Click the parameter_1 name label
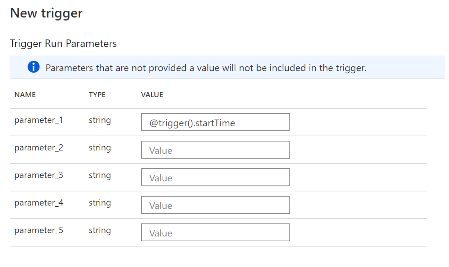The image size is (449, 267). [x=38, y=120]
